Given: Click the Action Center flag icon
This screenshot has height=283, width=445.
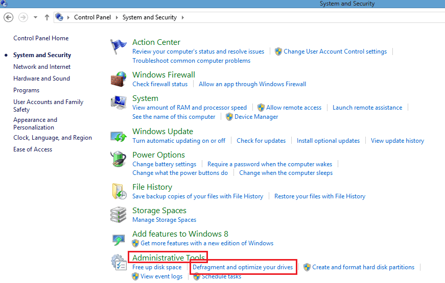Looking at the screenshot, I should pos(119,47).
